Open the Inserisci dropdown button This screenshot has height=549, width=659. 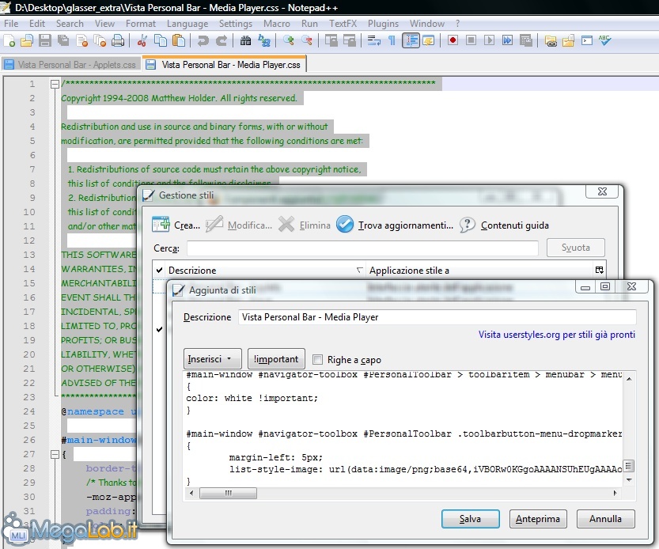(x=213, y=359)
